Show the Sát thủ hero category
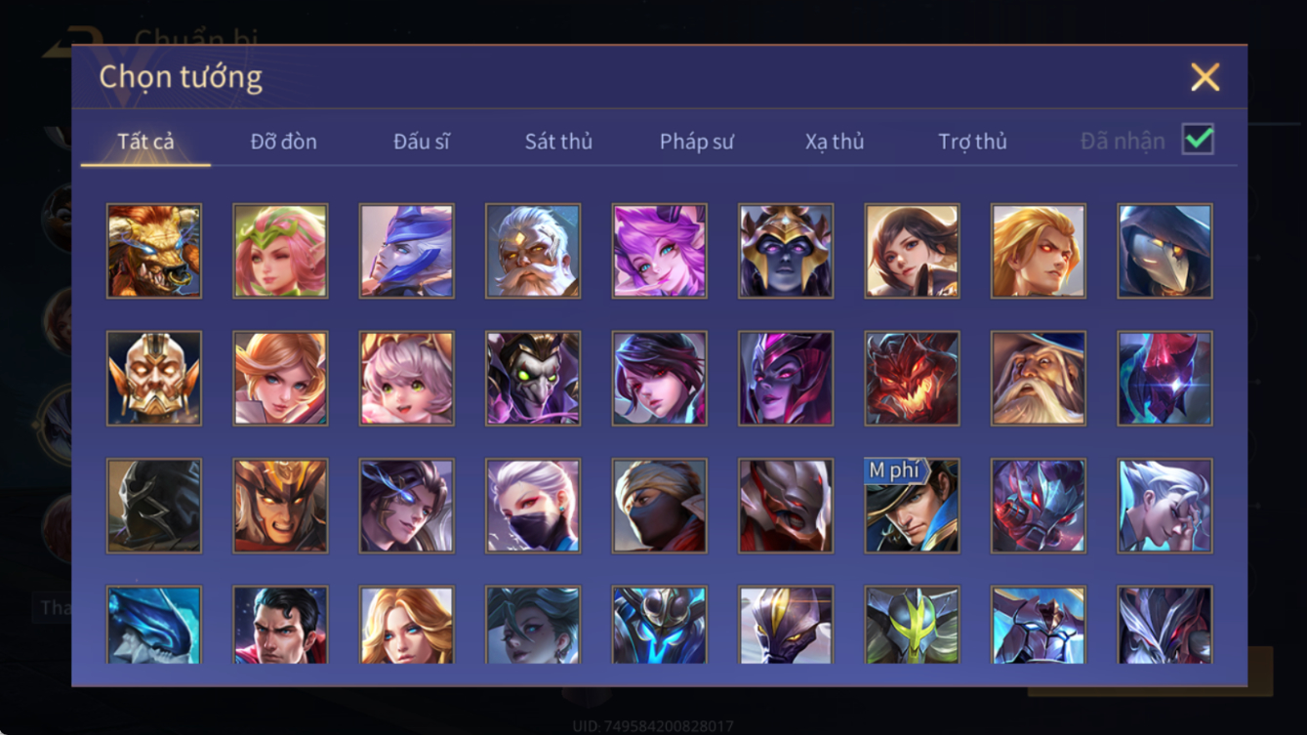Image resolution: width=1307 pixels, height=735 pixels. coord(558,142)
